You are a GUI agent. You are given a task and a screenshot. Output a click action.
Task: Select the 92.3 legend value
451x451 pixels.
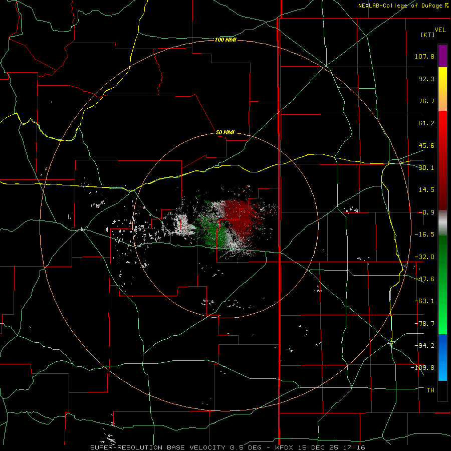click(x=426, y=79)
